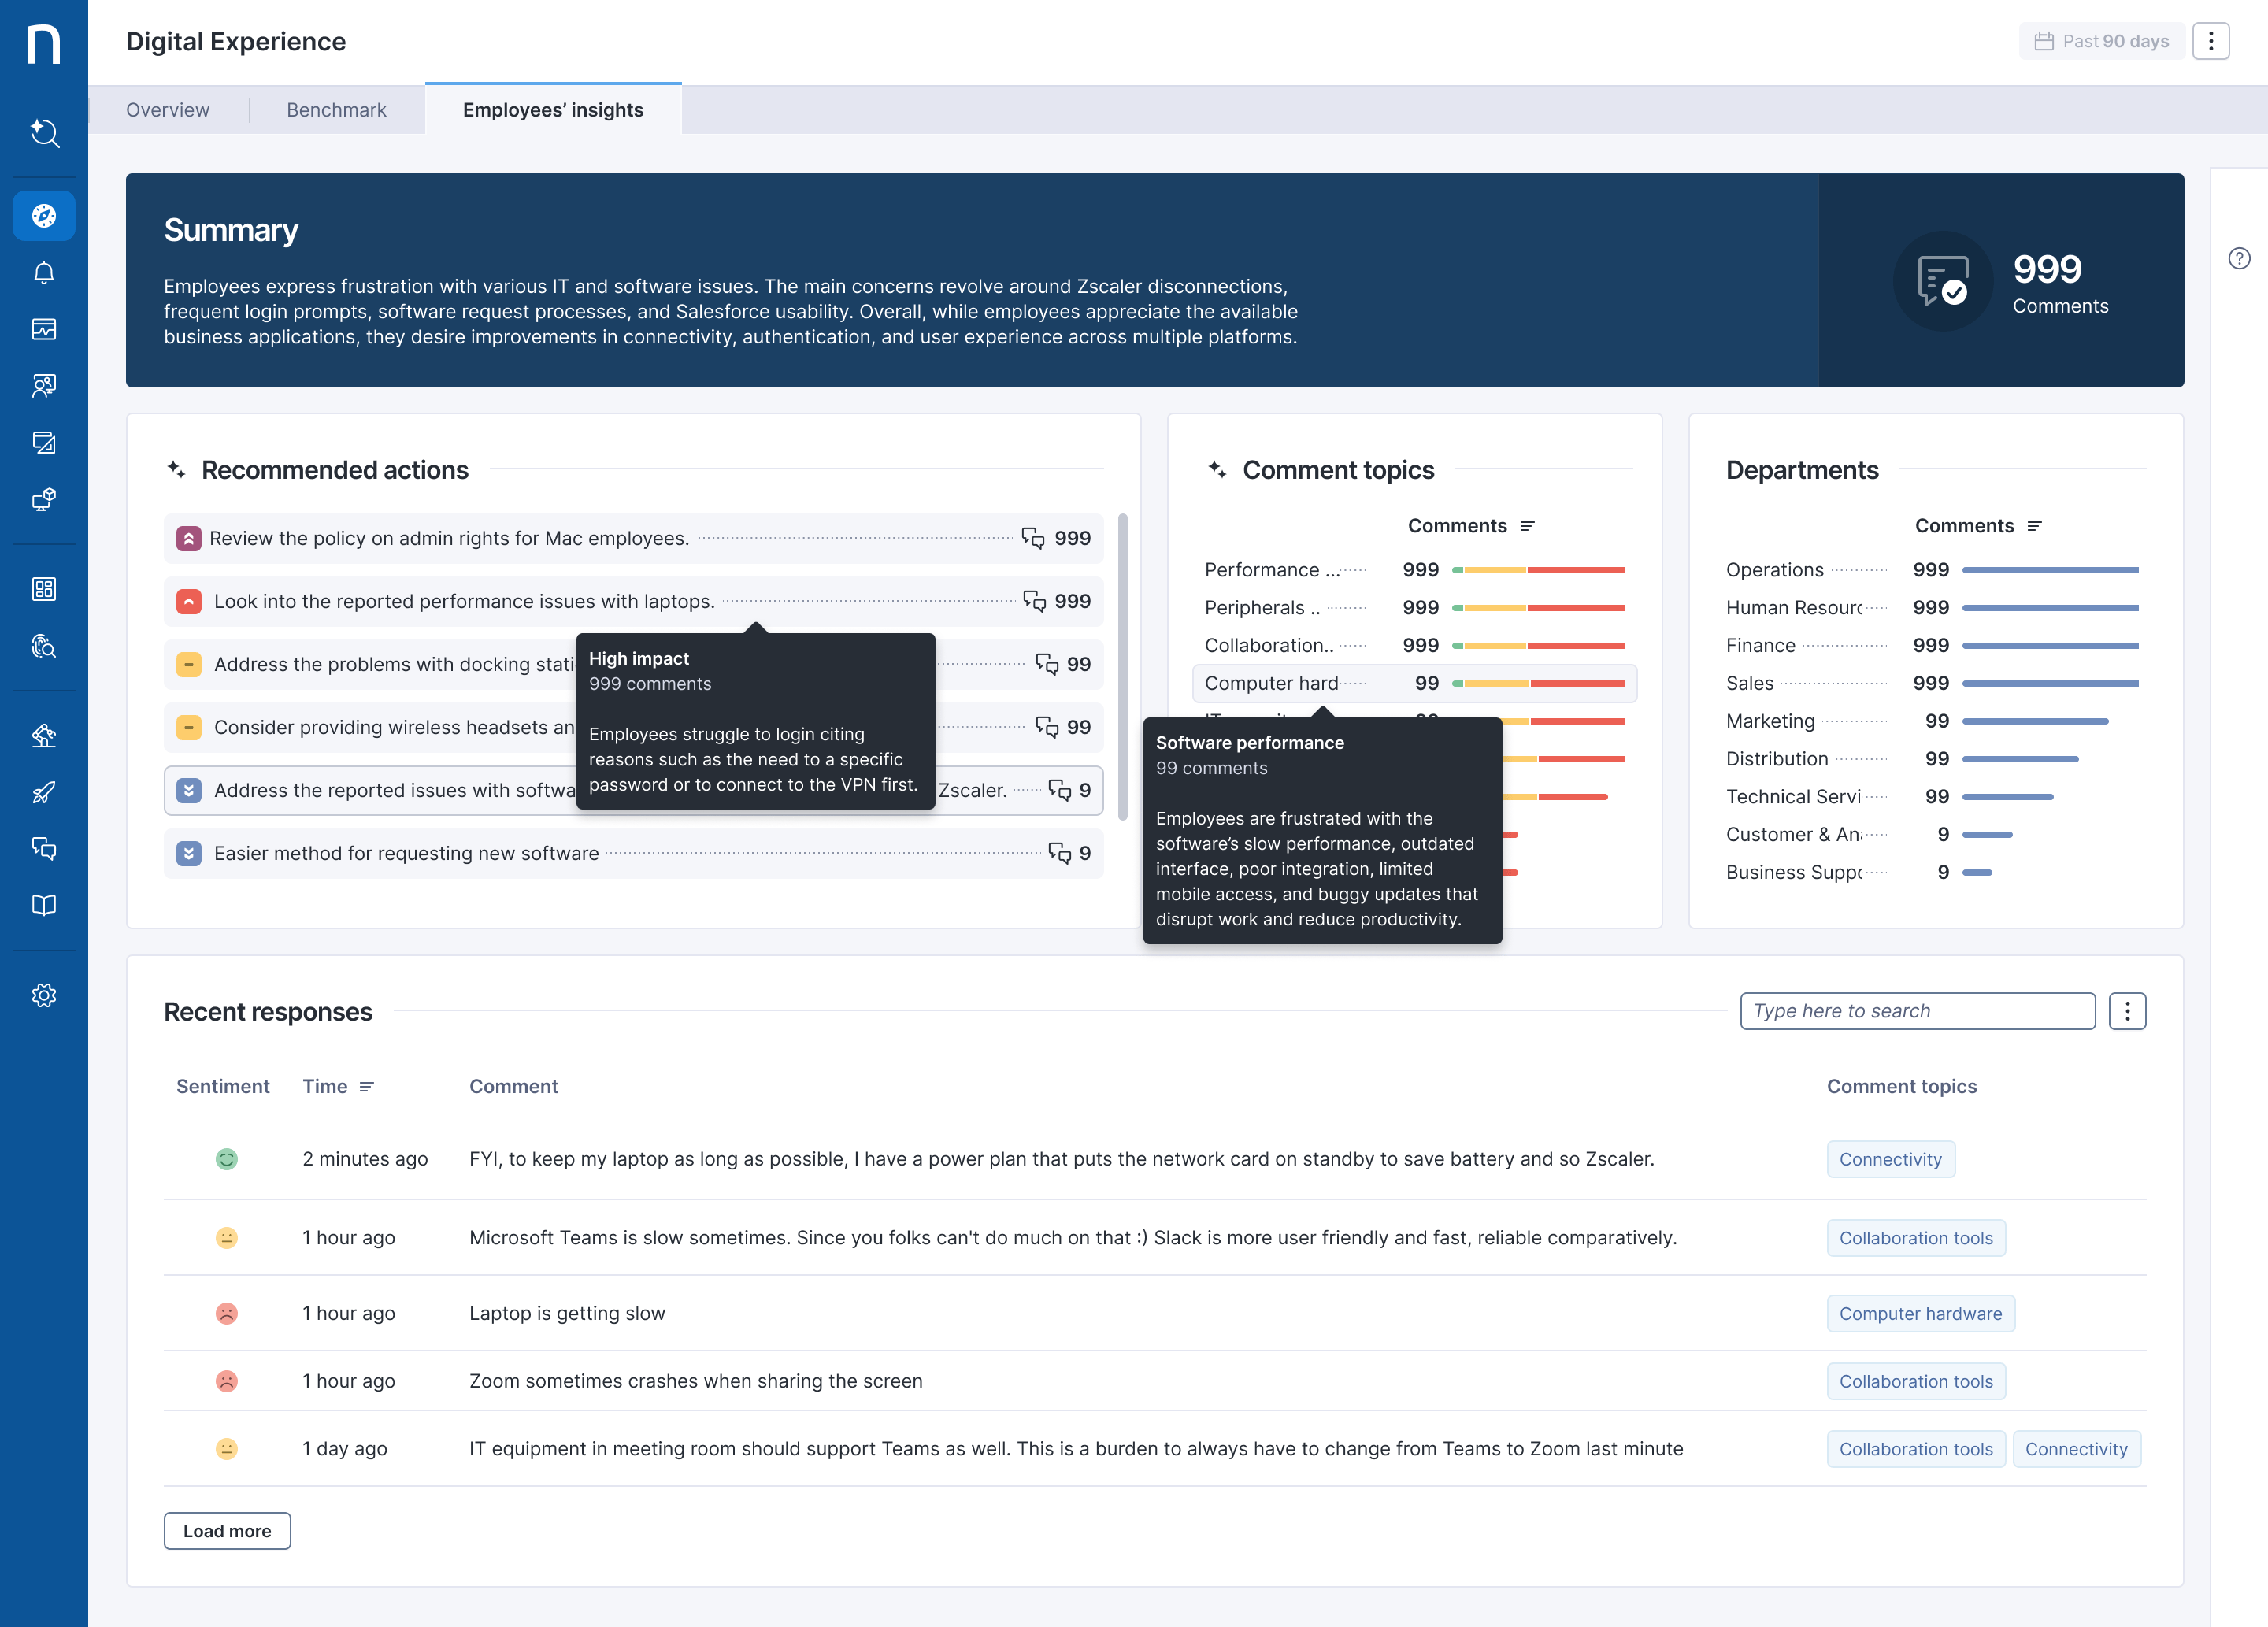Click the Computer hardware topic tag
Viewport: 2268px width, 1627px height.
(x=1920, y=1313)
